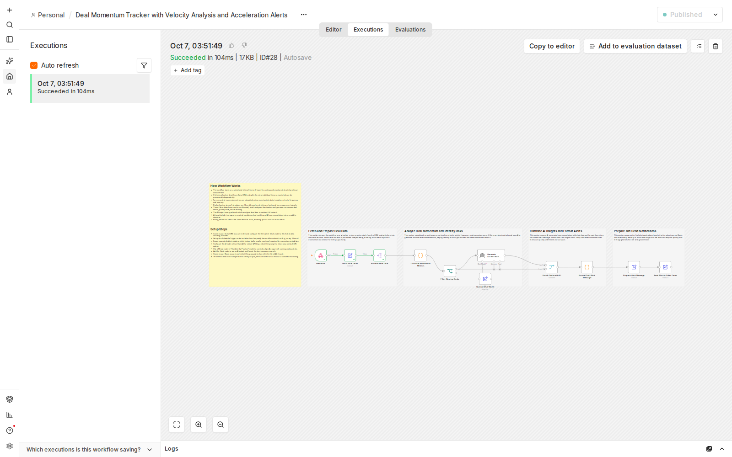Expand the Published dropdown arrow
The width and height of the screenshot is (732, 457).
716,15
